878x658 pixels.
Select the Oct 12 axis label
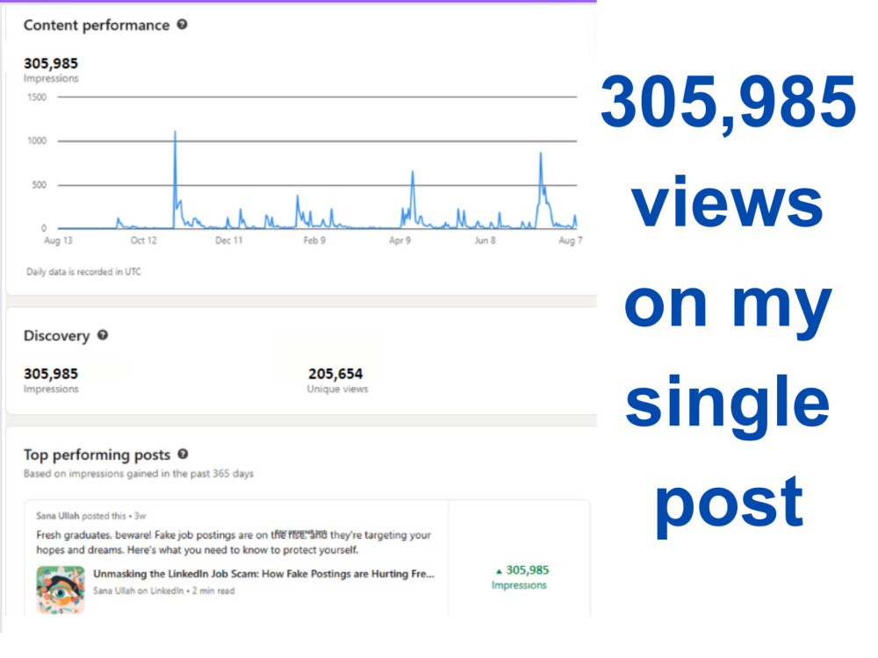[144, 240]
